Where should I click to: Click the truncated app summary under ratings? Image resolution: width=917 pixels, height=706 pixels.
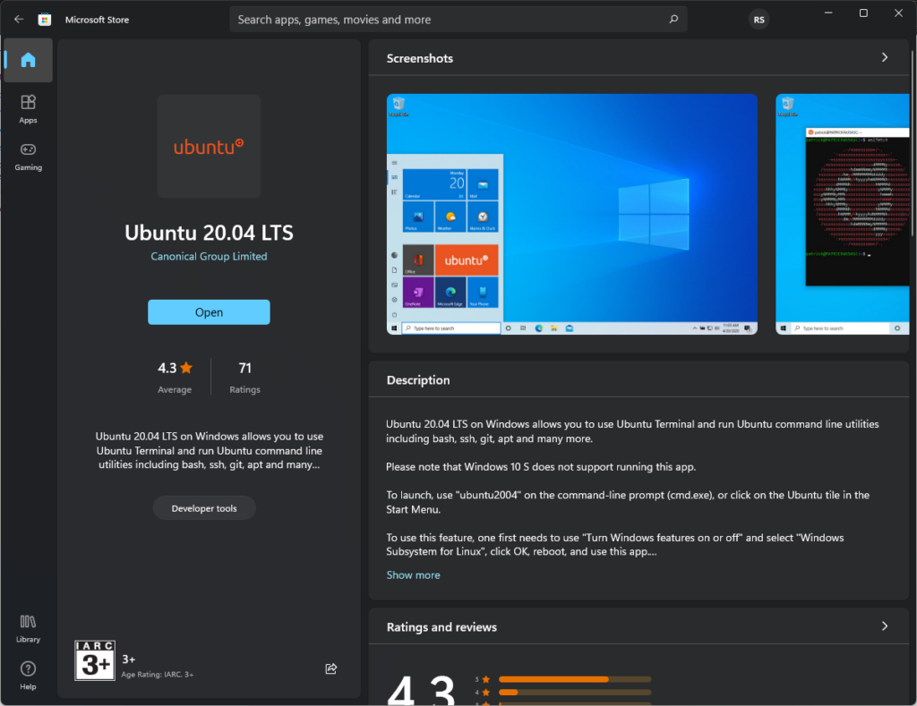click(x=209, y=451)
